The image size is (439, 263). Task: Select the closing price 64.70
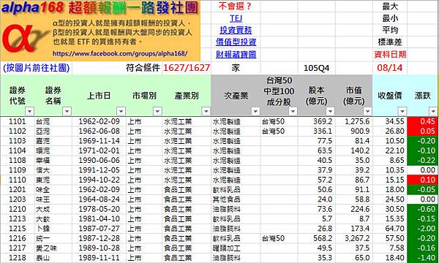(390, 229)
